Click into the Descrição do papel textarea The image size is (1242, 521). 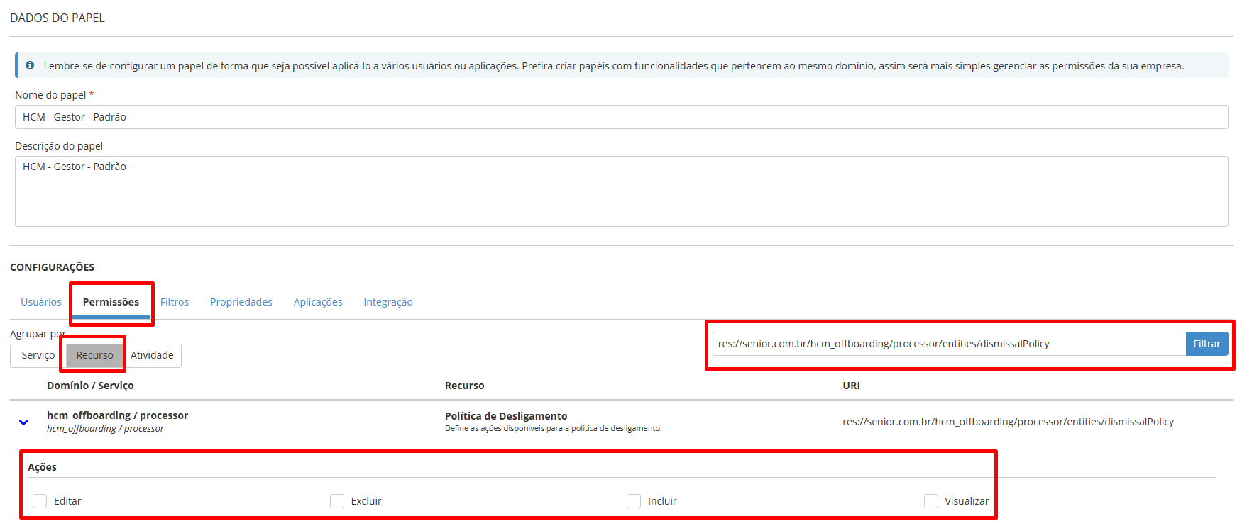click(621, 191)
